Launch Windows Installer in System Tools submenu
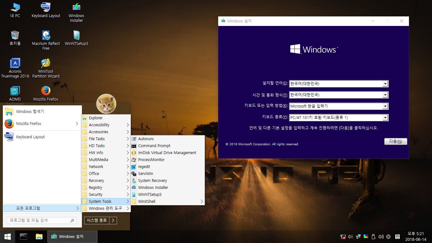Viewport: 432px width, 243px height. coord(168,187)
